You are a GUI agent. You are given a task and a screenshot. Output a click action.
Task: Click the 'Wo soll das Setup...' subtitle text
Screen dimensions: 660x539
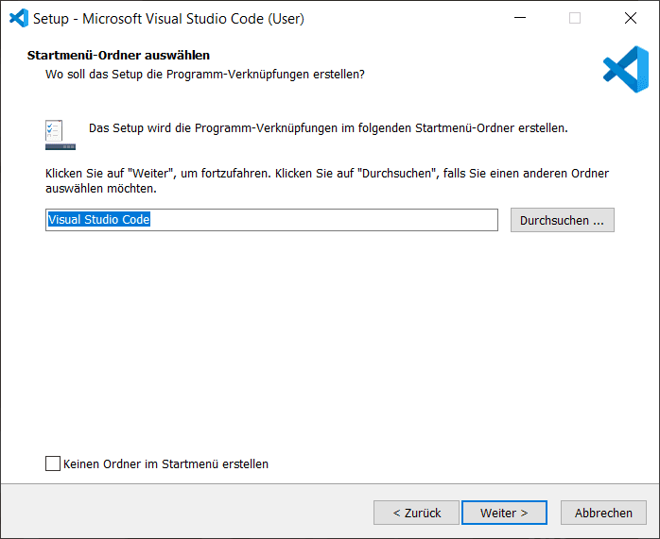point(204,74)
